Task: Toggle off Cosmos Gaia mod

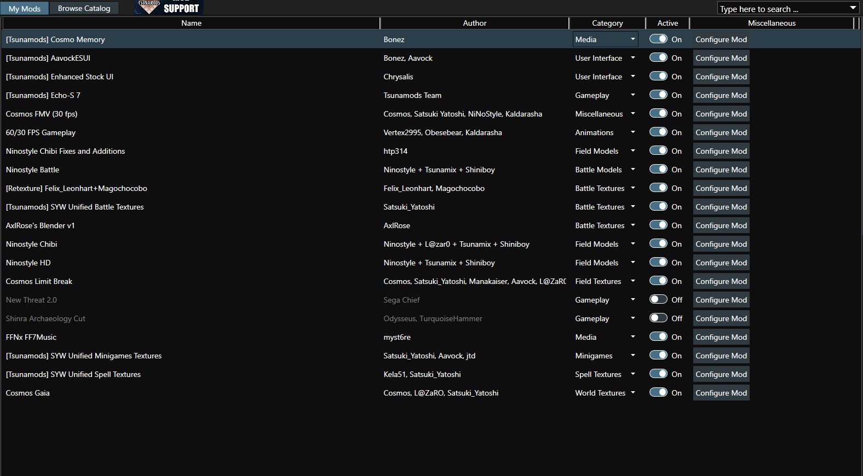Action: click(658, 393)
